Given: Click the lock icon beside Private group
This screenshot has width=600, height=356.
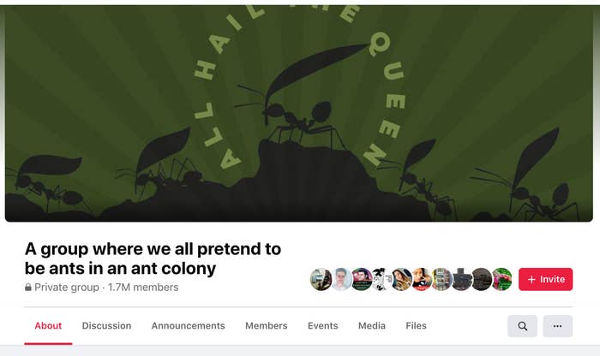Looking at the screenshot, I should [28, 288].
